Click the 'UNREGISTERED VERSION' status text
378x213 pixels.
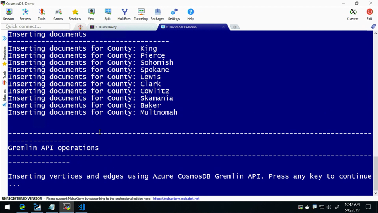(x=22, y=199)
